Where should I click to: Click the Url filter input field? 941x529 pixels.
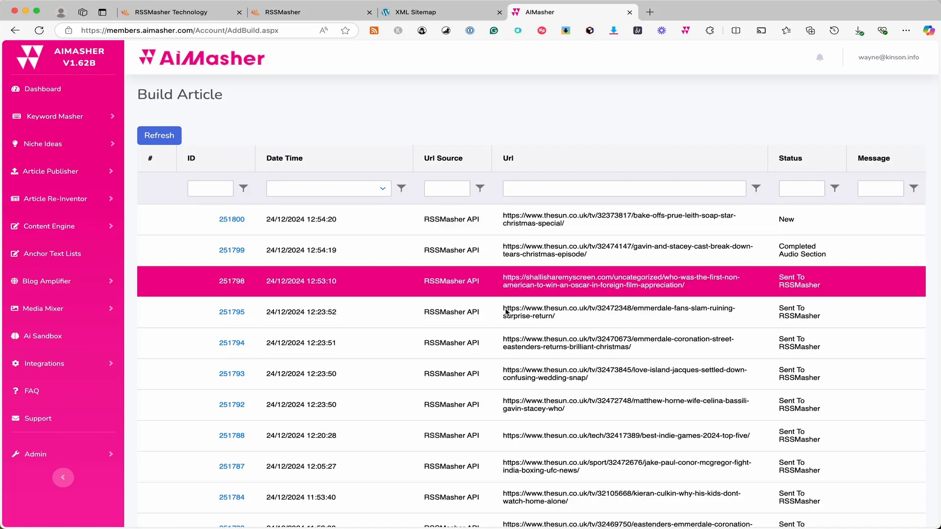[x=624, y=189]
